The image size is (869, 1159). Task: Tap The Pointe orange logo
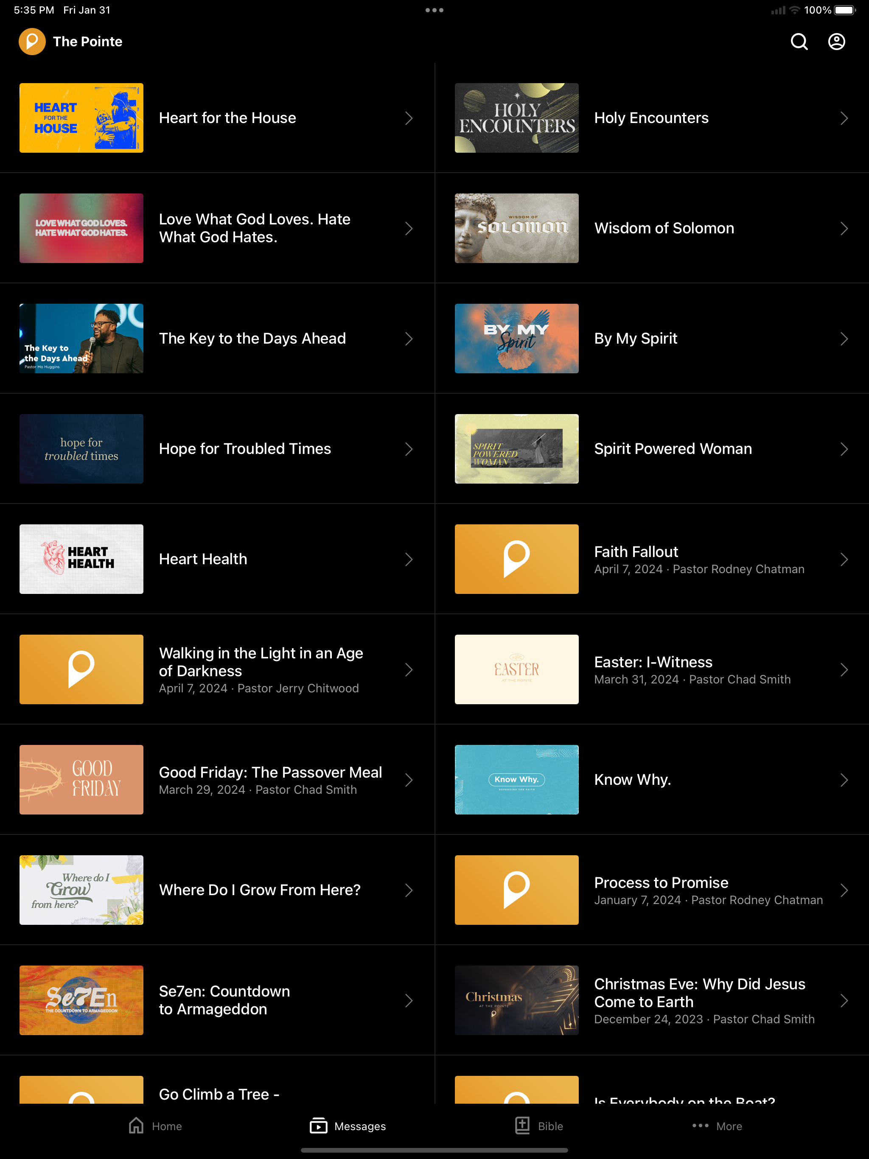pos(32,42)
